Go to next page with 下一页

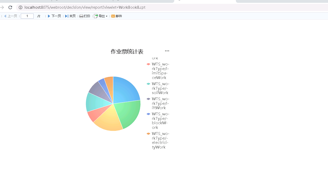click(54, 16)
